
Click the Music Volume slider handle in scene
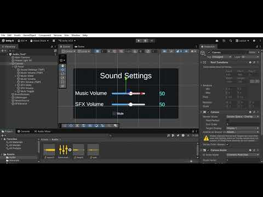click(131, 94)
